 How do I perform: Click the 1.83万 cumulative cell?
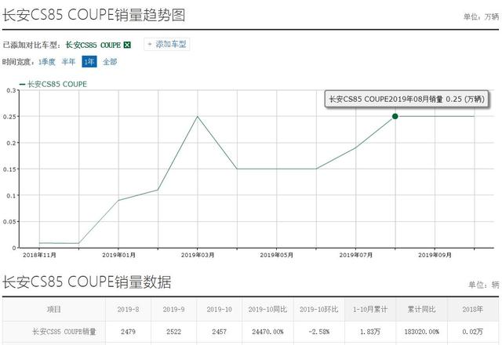(370, 332)
